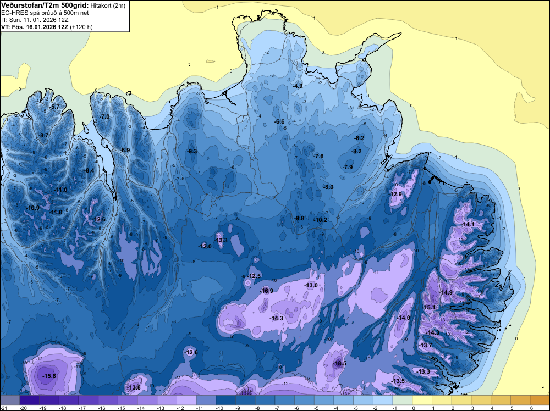Select the pale green legend swatch between -1 and 0
This screenshot has width=550, height=411.
[x=403, y=400]
